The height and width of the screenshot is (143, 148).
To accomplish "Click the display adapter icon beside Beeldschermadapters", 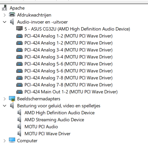I will (x=12, y=99).
